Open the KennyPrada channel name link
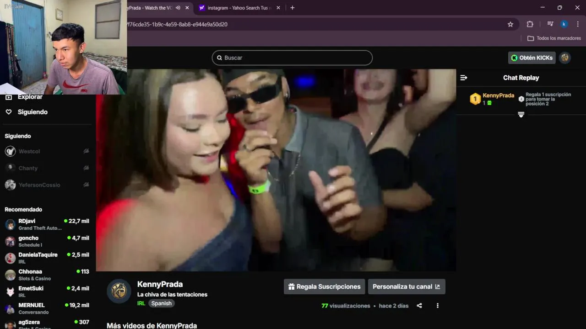Screen dimensions: 586x329 (x=160, y=284)
